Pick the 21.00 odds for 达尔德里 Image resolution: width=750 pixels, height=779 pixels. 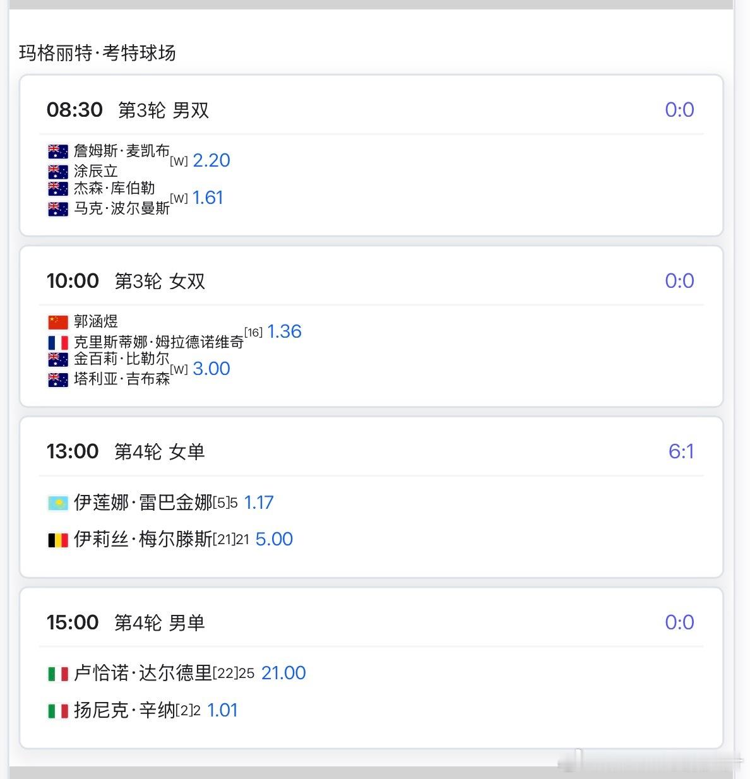click(283, 673)
